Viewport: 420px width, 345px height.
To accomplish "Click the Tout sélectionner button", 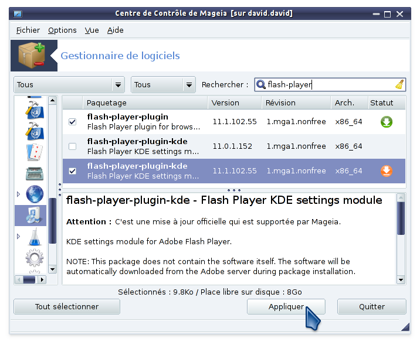I will coord(67,306).
